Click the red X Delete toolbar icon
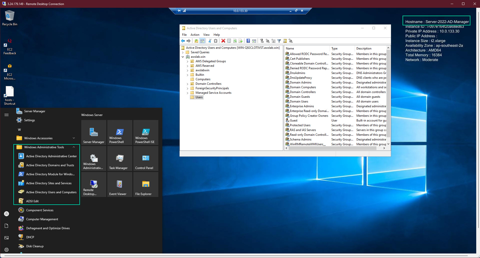This screenshot has width=480, height=258. pyautogui.click(x=223, y=41)
